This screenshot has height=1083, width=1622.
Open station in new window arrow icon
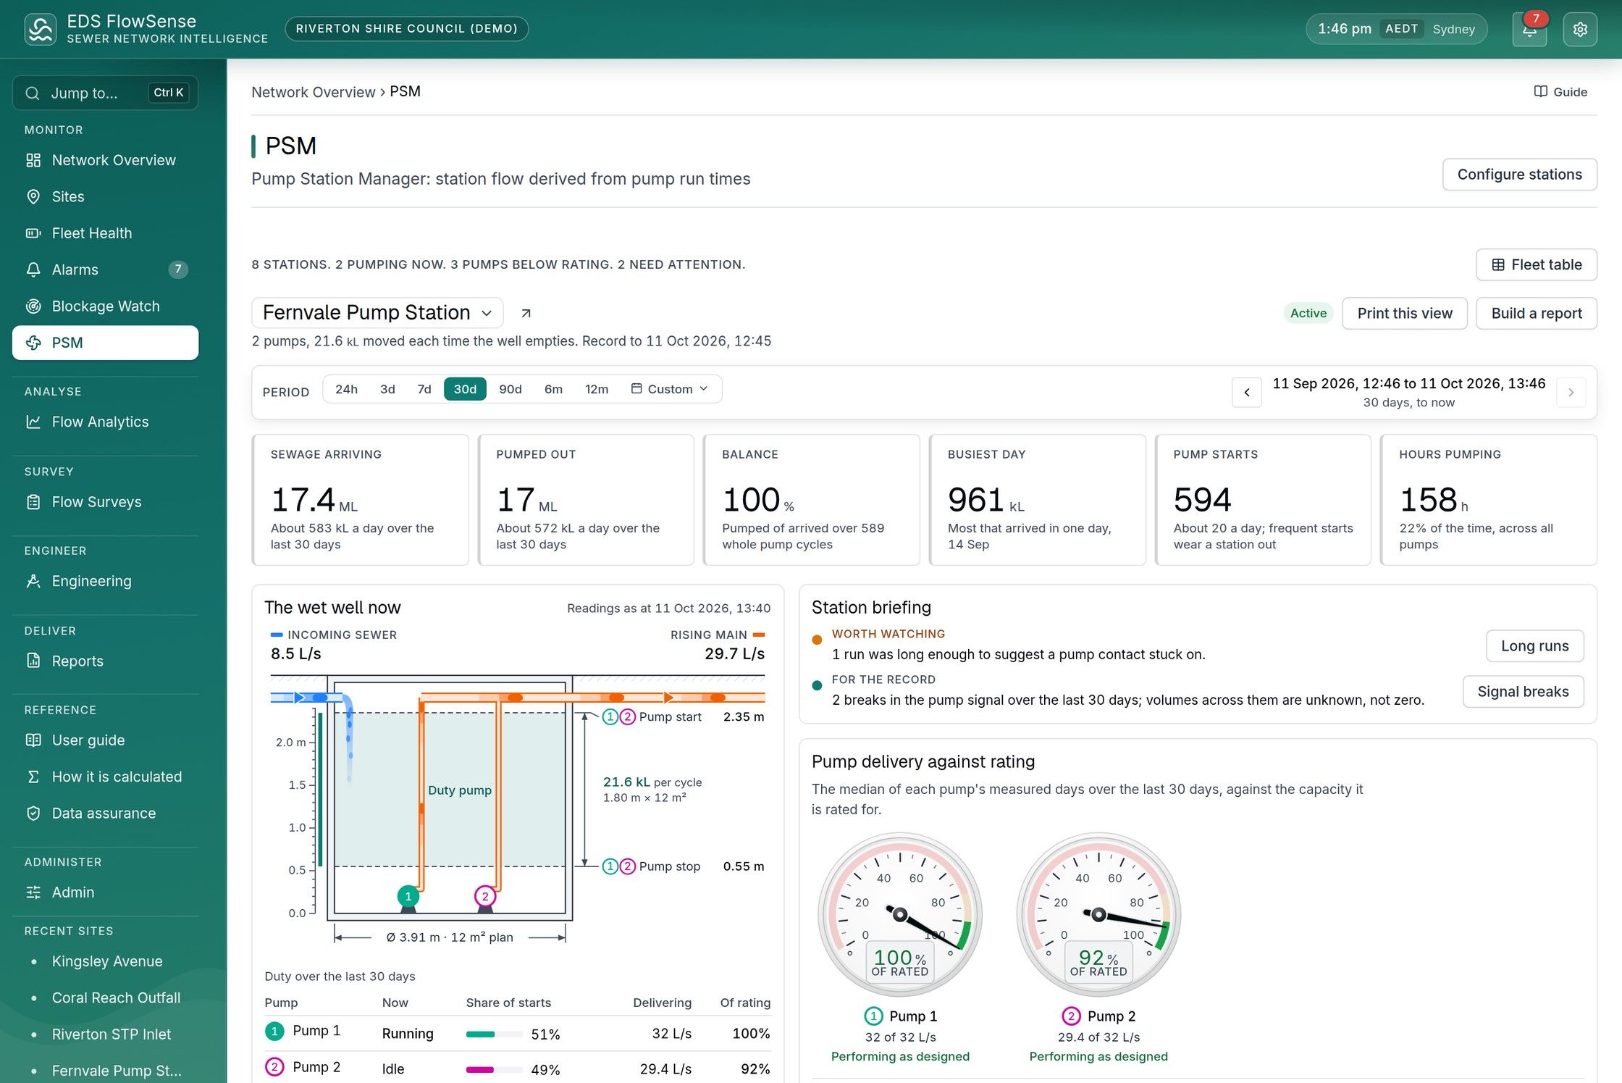pyautogui.click(x=526, y=313)
